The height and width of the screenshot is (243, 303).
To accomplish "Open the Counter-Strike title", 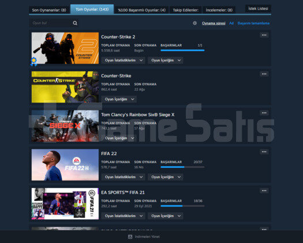I will [116, 76].
